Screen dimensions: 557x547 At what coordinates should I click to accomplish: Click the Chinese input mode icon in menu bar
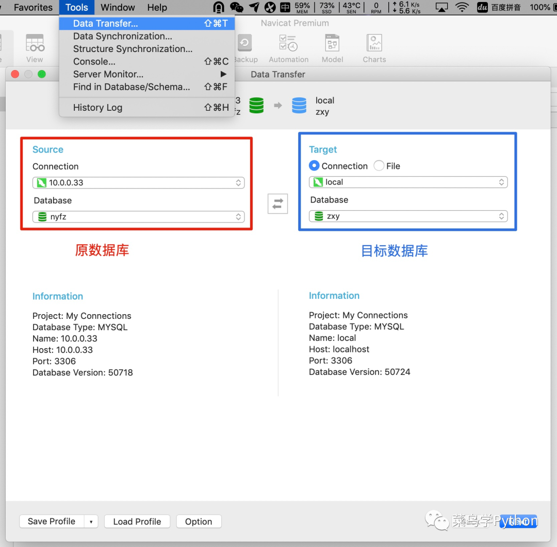(x=285, y=7)
